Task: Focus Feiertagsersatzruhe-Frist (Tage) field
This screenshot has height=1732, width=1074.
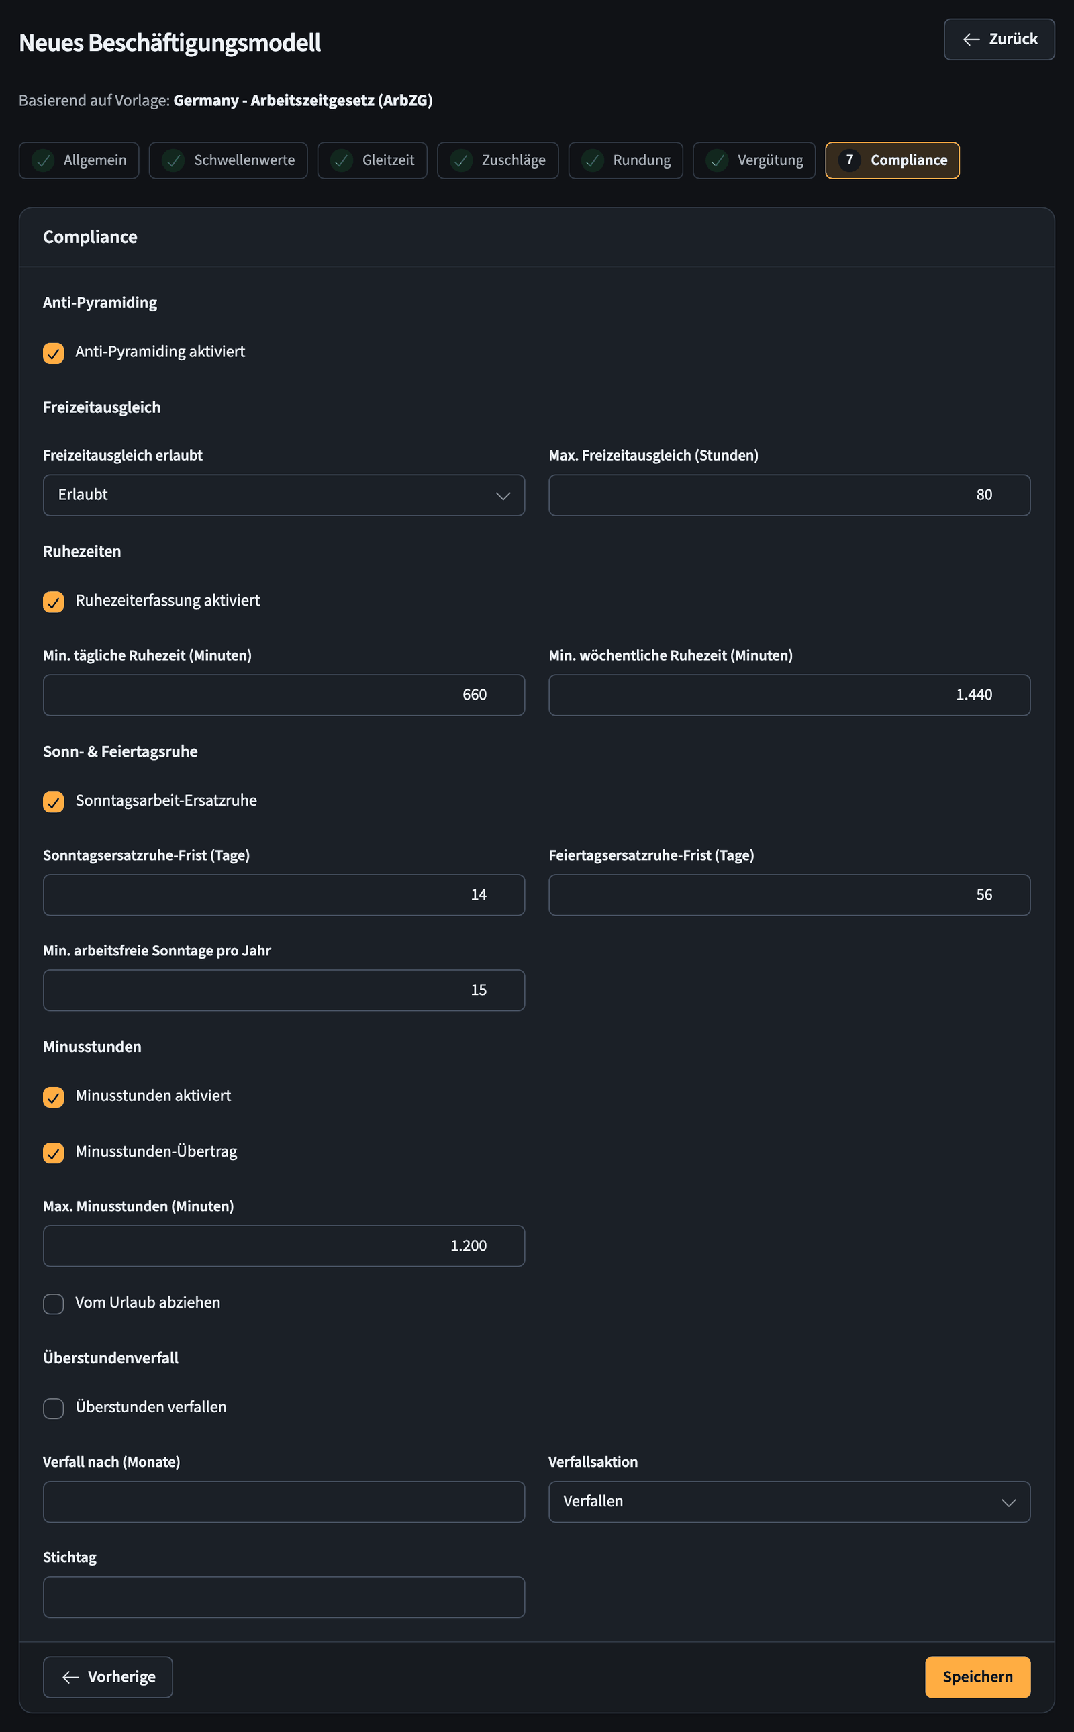Action: [789, 895]
